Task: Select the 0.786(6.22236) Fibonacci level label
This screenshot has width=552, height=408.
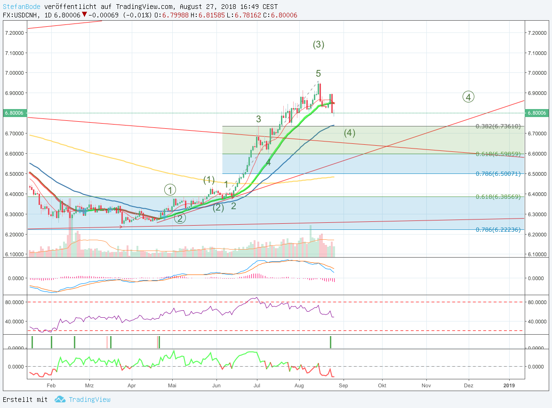Action: 498,230
